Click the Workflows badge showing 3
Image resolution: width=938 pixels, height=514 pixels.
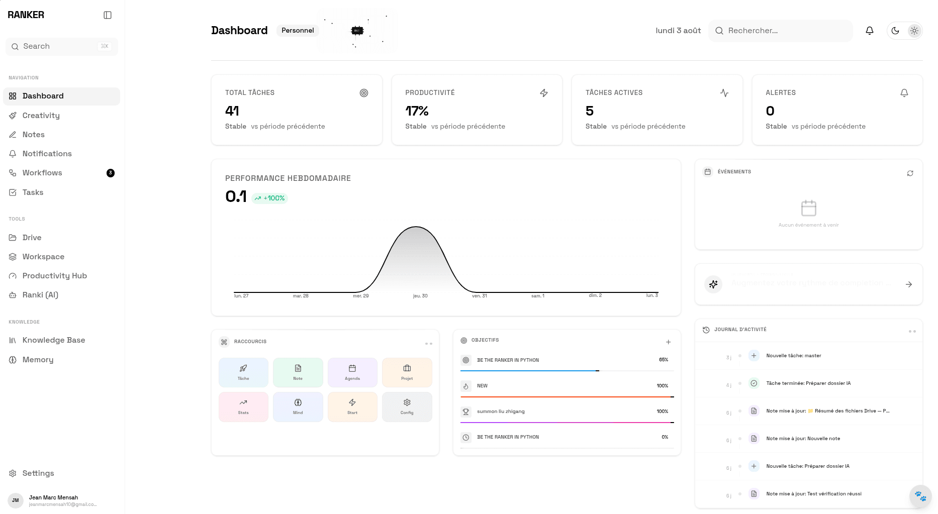click(111, 173)
